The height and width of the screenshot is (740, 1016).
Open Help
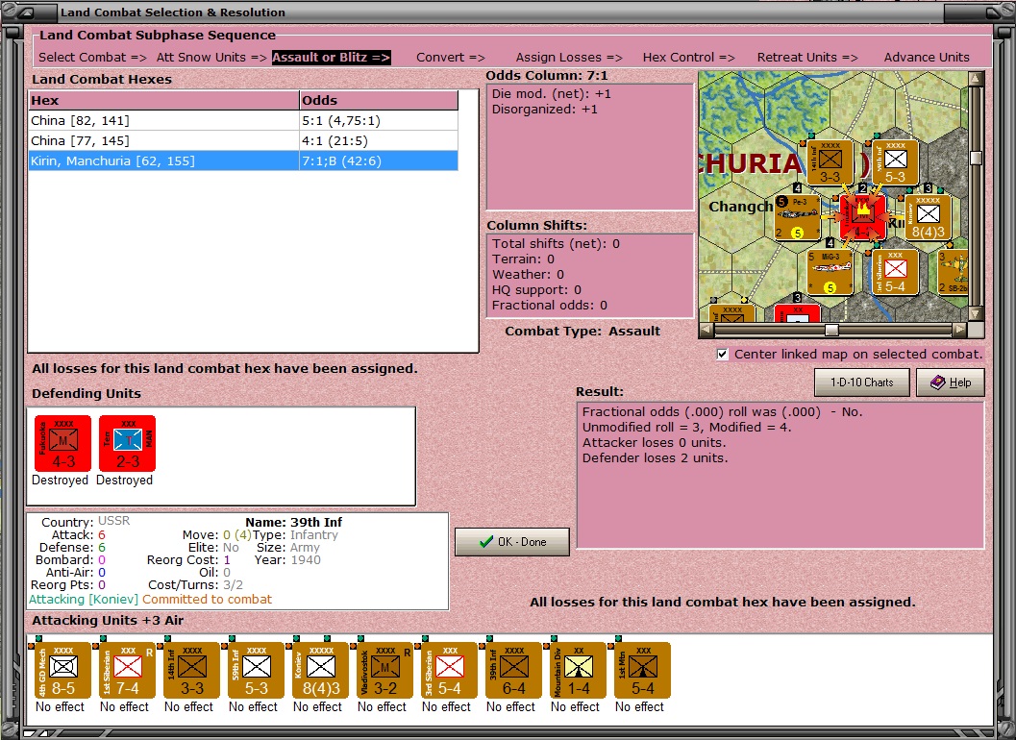coord(951,382)
